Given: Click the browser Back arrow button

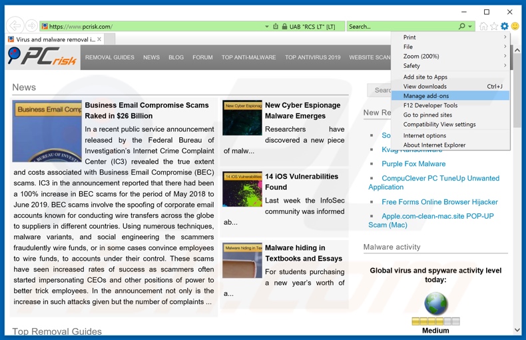Looking at the screenshot, I should pos(15,25).
